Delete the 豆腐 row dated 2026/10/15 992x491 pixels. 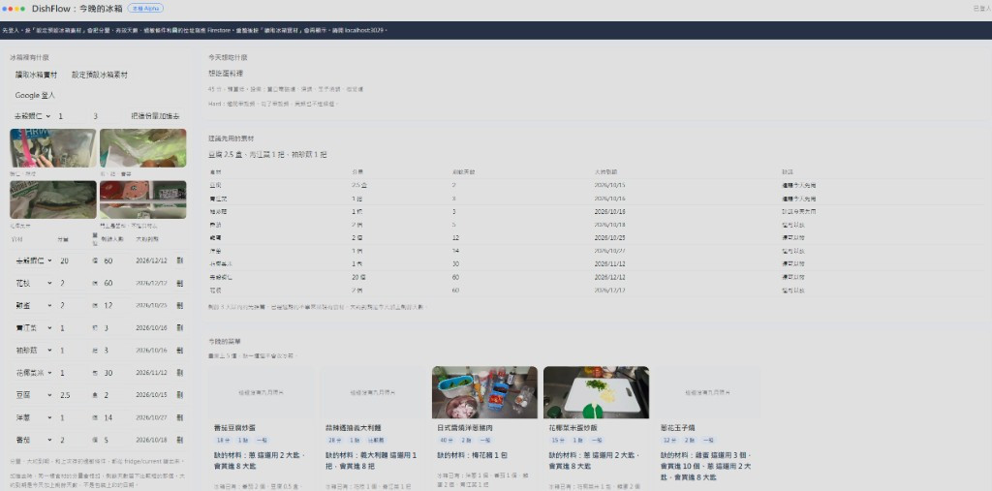coord(179,395)
